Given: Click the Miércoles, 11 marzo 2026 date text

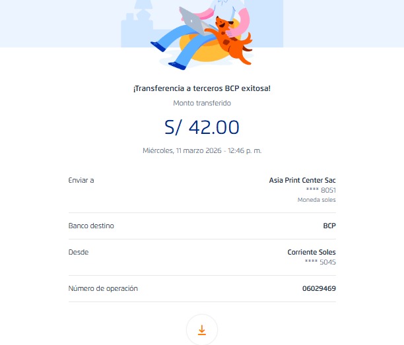Looking at the screenshot, I should [182, 150].
